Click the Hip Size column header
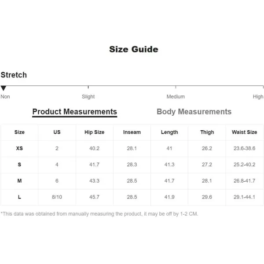This screenshot has height=264, width=264. point(94,132)
